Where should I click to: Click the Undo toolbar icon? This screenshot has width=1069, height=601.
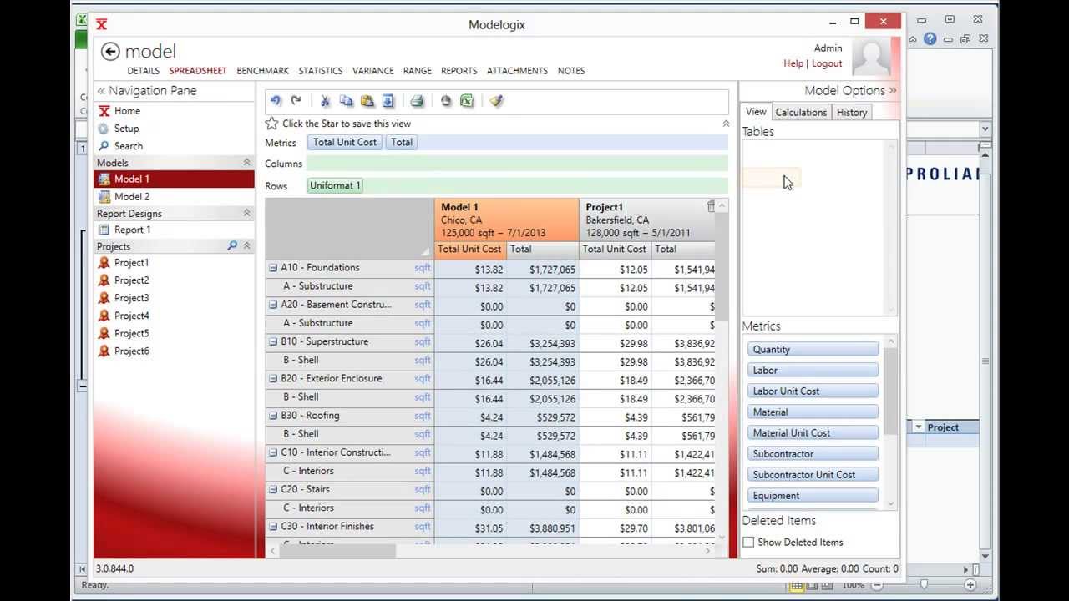tap(276, 101)
